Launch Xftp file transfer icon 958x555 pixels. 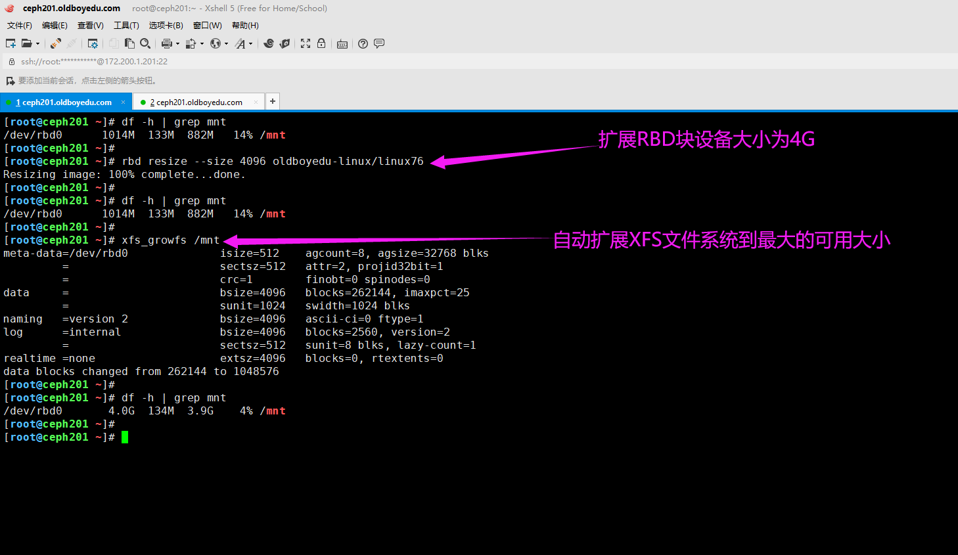click(x=285, y=43)
